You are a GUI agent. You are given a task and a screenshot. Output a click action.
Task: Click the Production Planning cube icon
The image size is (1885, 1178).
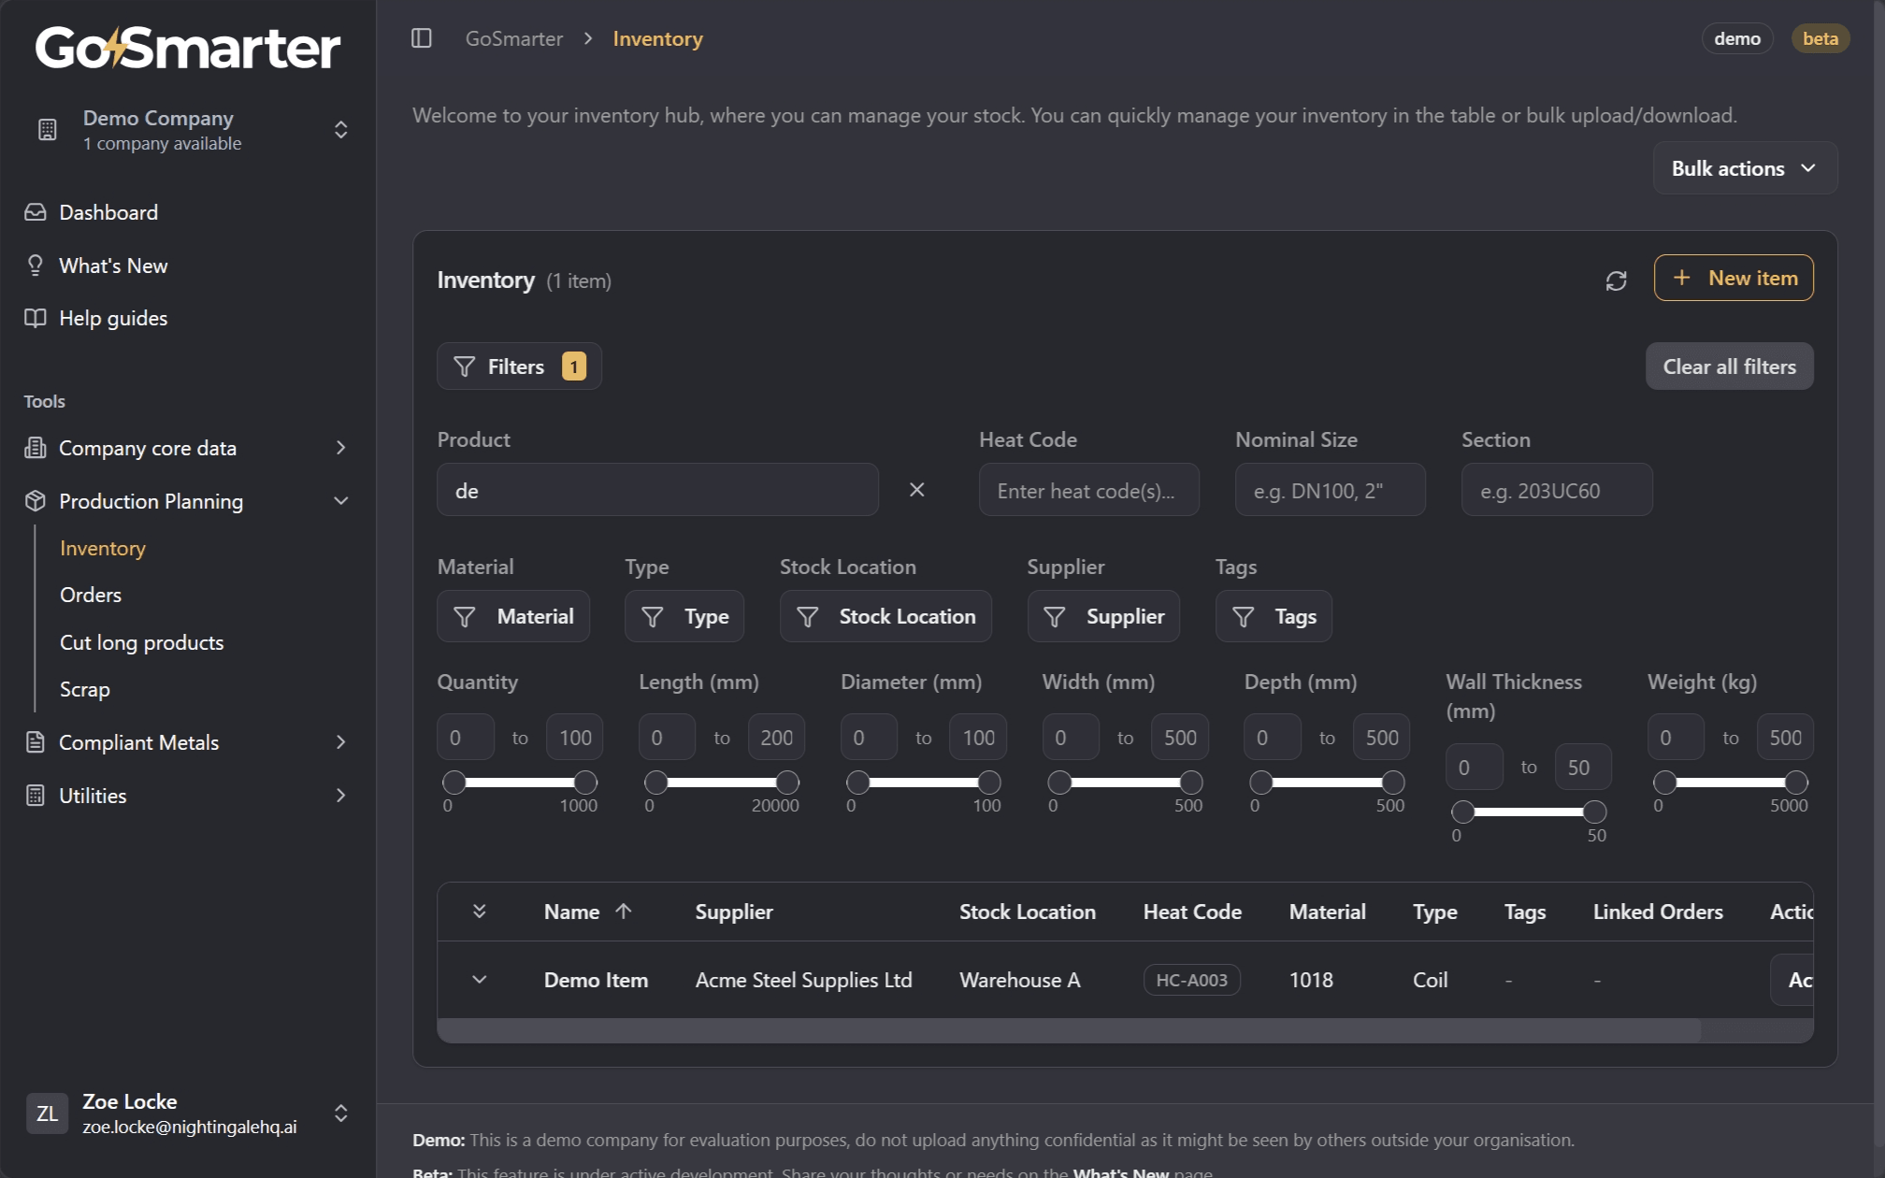click(x=36, y=501)
